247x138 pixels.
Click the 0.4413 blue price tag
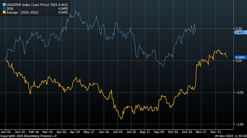click(240, 33)
